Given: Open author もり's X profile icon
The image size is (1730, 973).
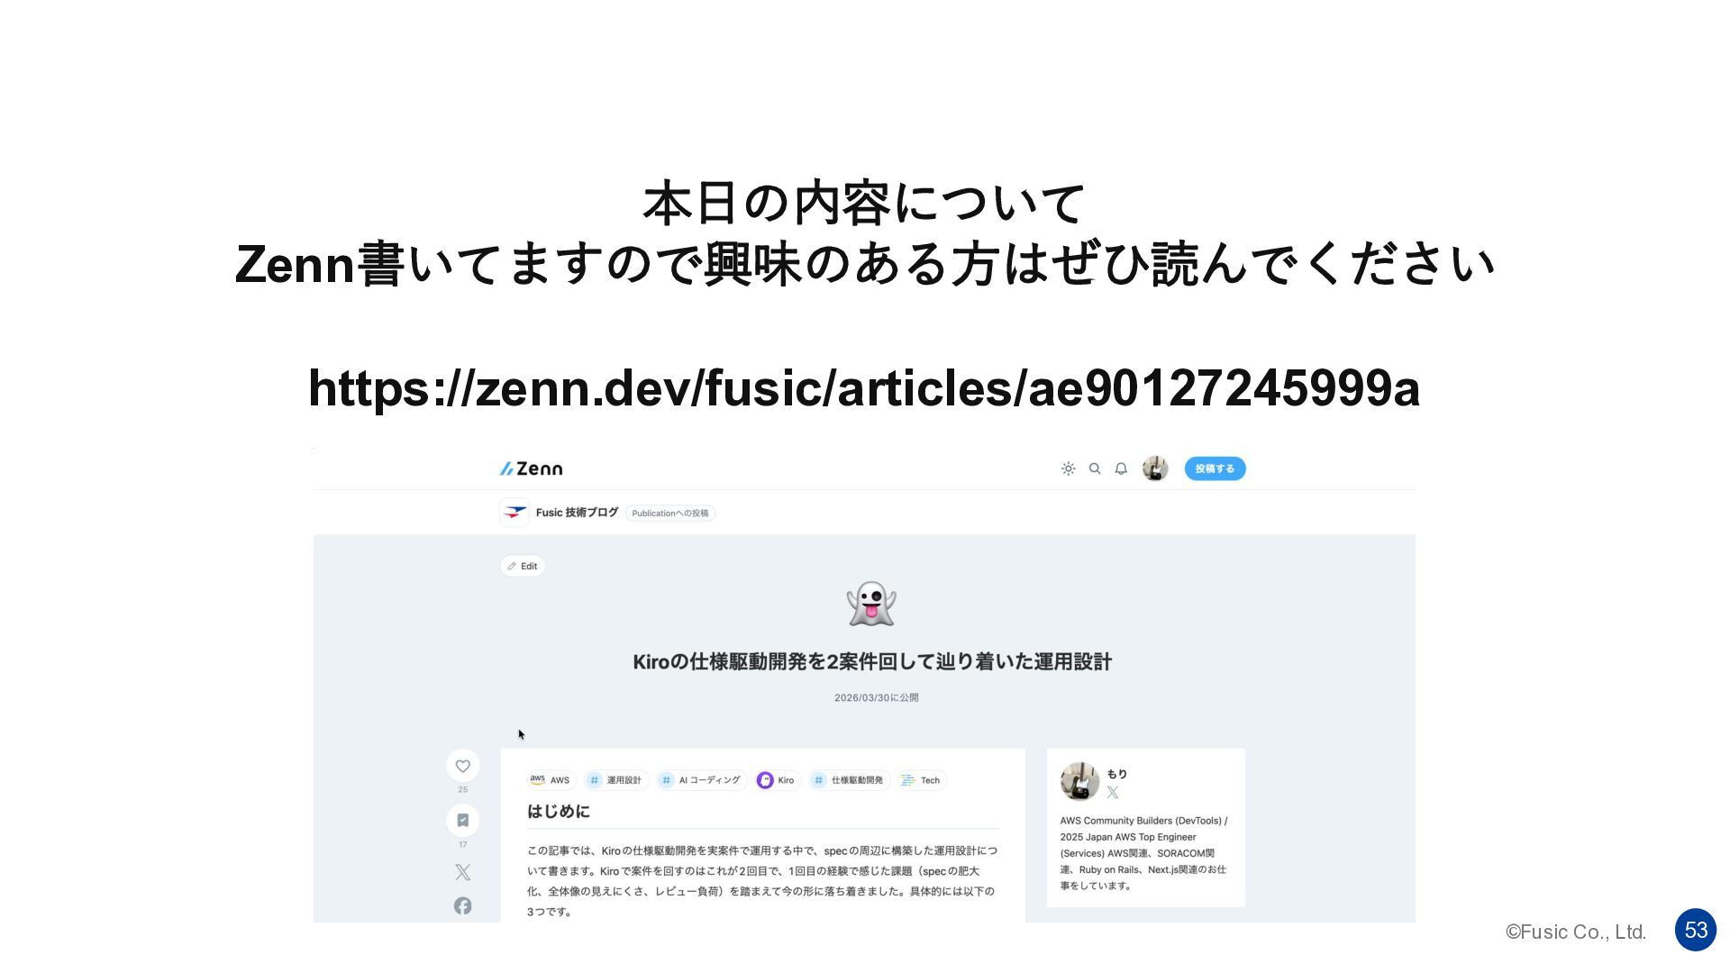Looking at the screenshot, I should (x=1113, y=793).
